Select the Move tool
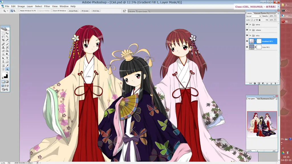The width and height of the screenshot is (292, 164). (x=7, y=33)
